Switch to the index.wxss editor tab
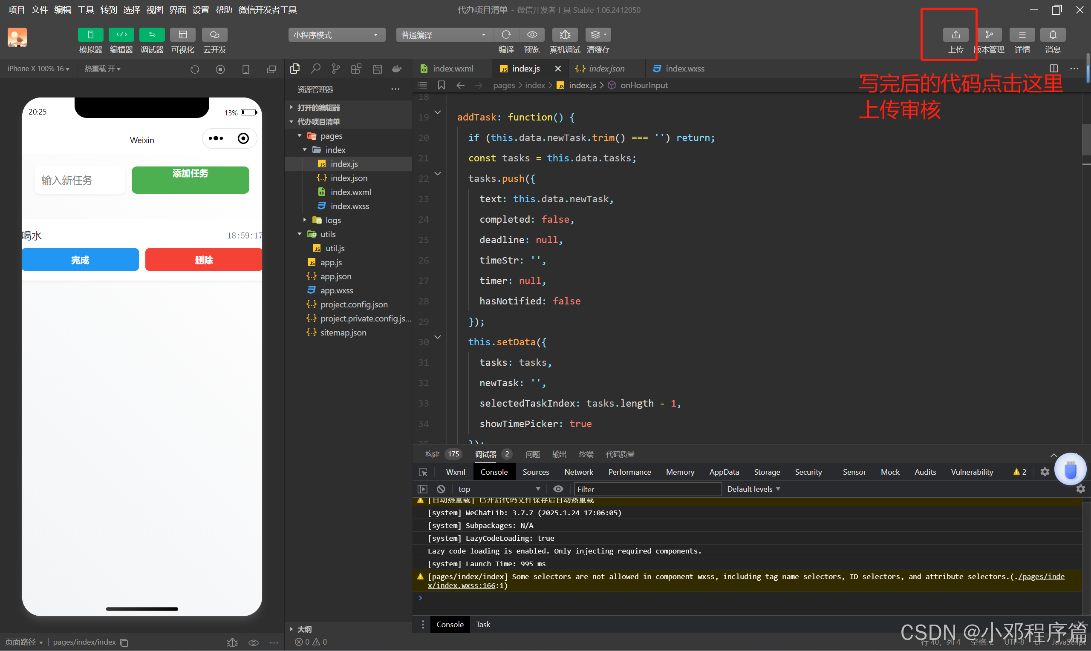Screen dimensions: 1091x651 [684, 69]
